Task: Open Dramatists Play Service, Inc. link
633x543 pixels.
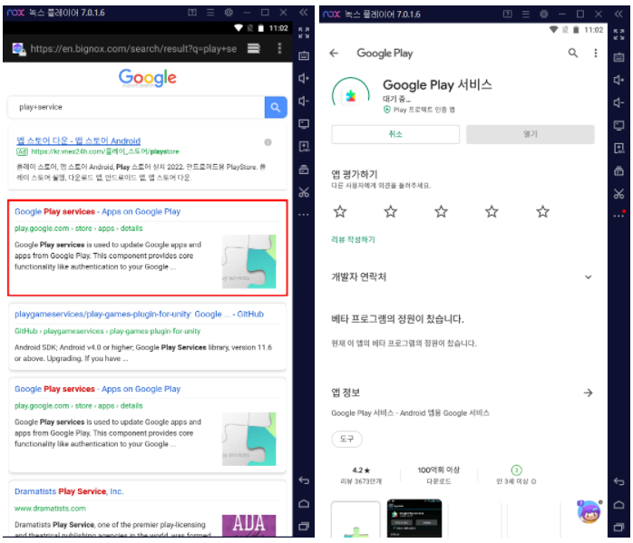Action: 69,491
